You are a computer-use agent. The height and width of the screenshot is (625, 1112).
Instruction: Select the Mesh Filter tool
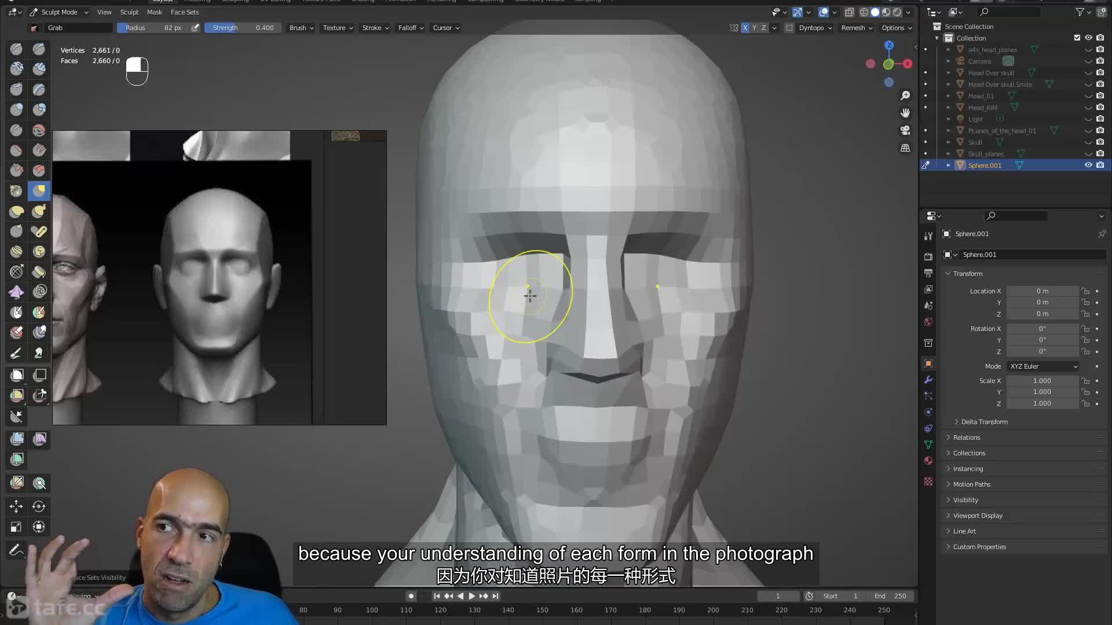tap(16, 439)
